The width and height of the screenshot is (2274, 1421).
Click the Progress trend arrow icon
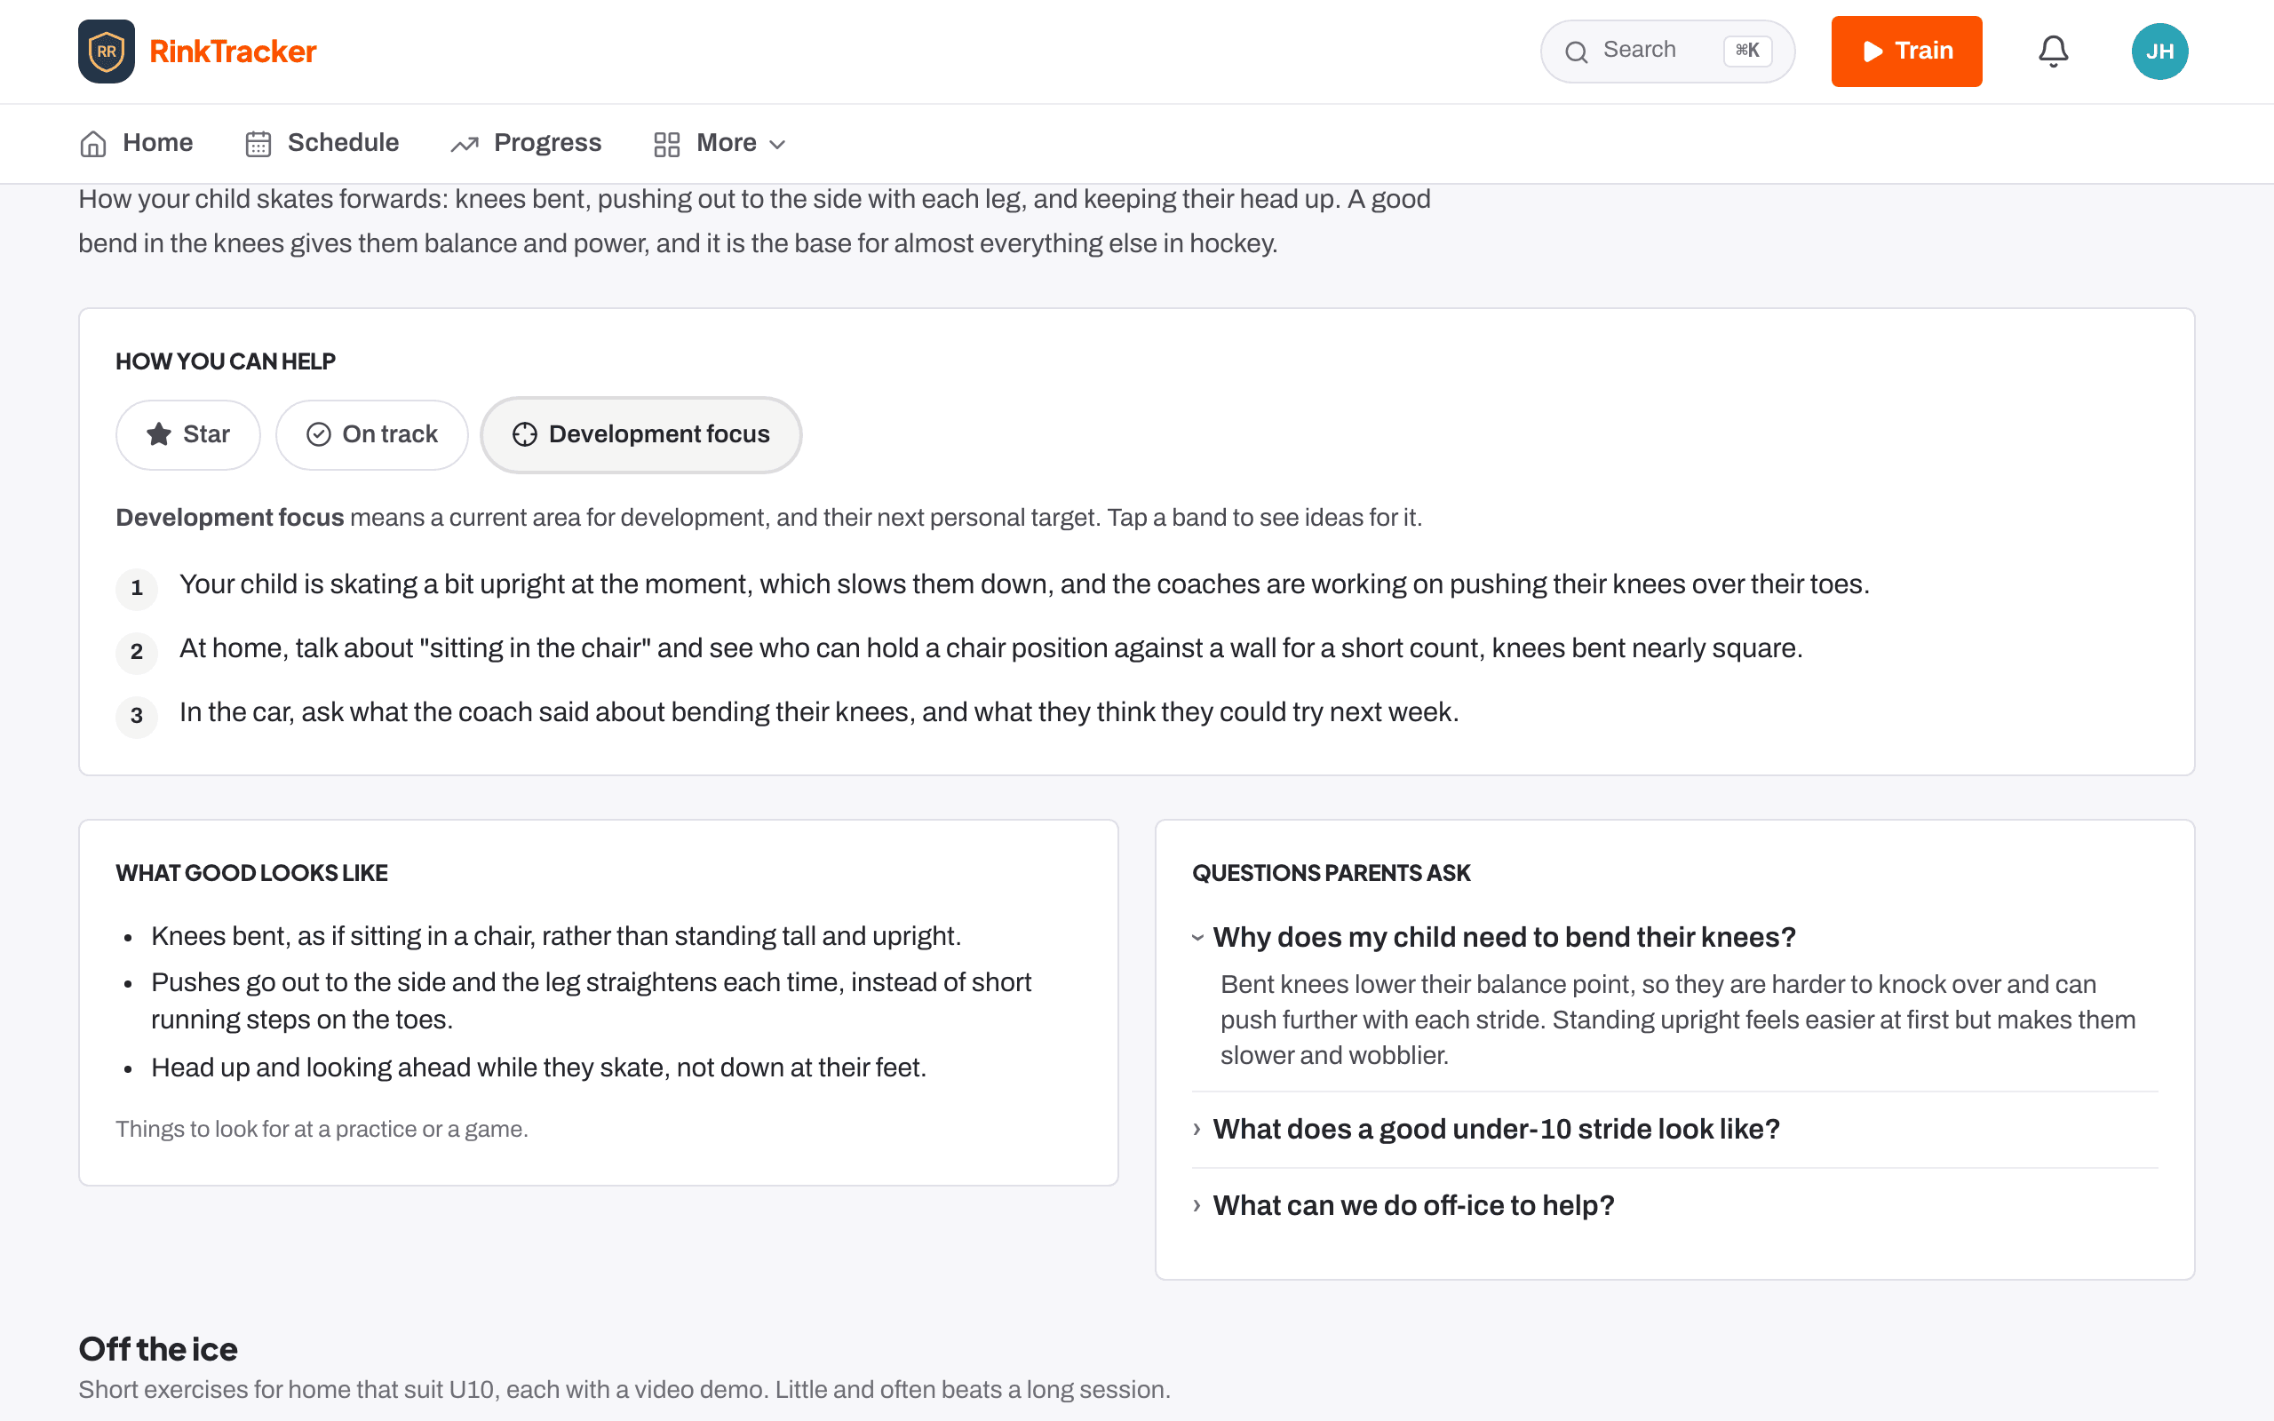pos(465,144)
